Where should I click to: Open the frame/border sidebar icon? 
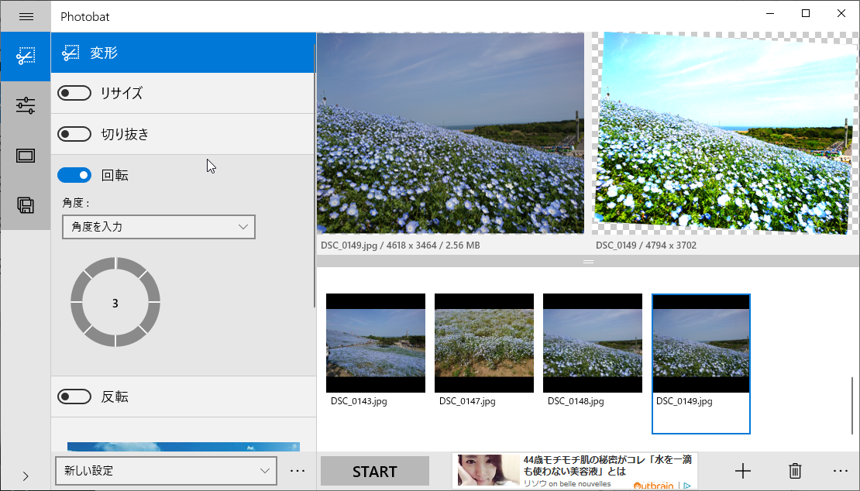pyautogui.click(x=26, y=156)
